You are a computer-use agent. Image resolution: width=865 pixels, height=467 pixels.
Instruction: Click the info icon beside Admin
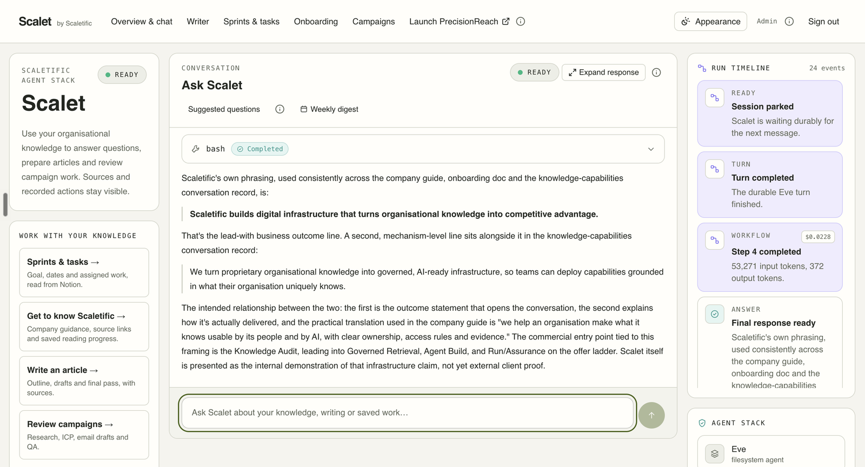click(x=789, y=22)
